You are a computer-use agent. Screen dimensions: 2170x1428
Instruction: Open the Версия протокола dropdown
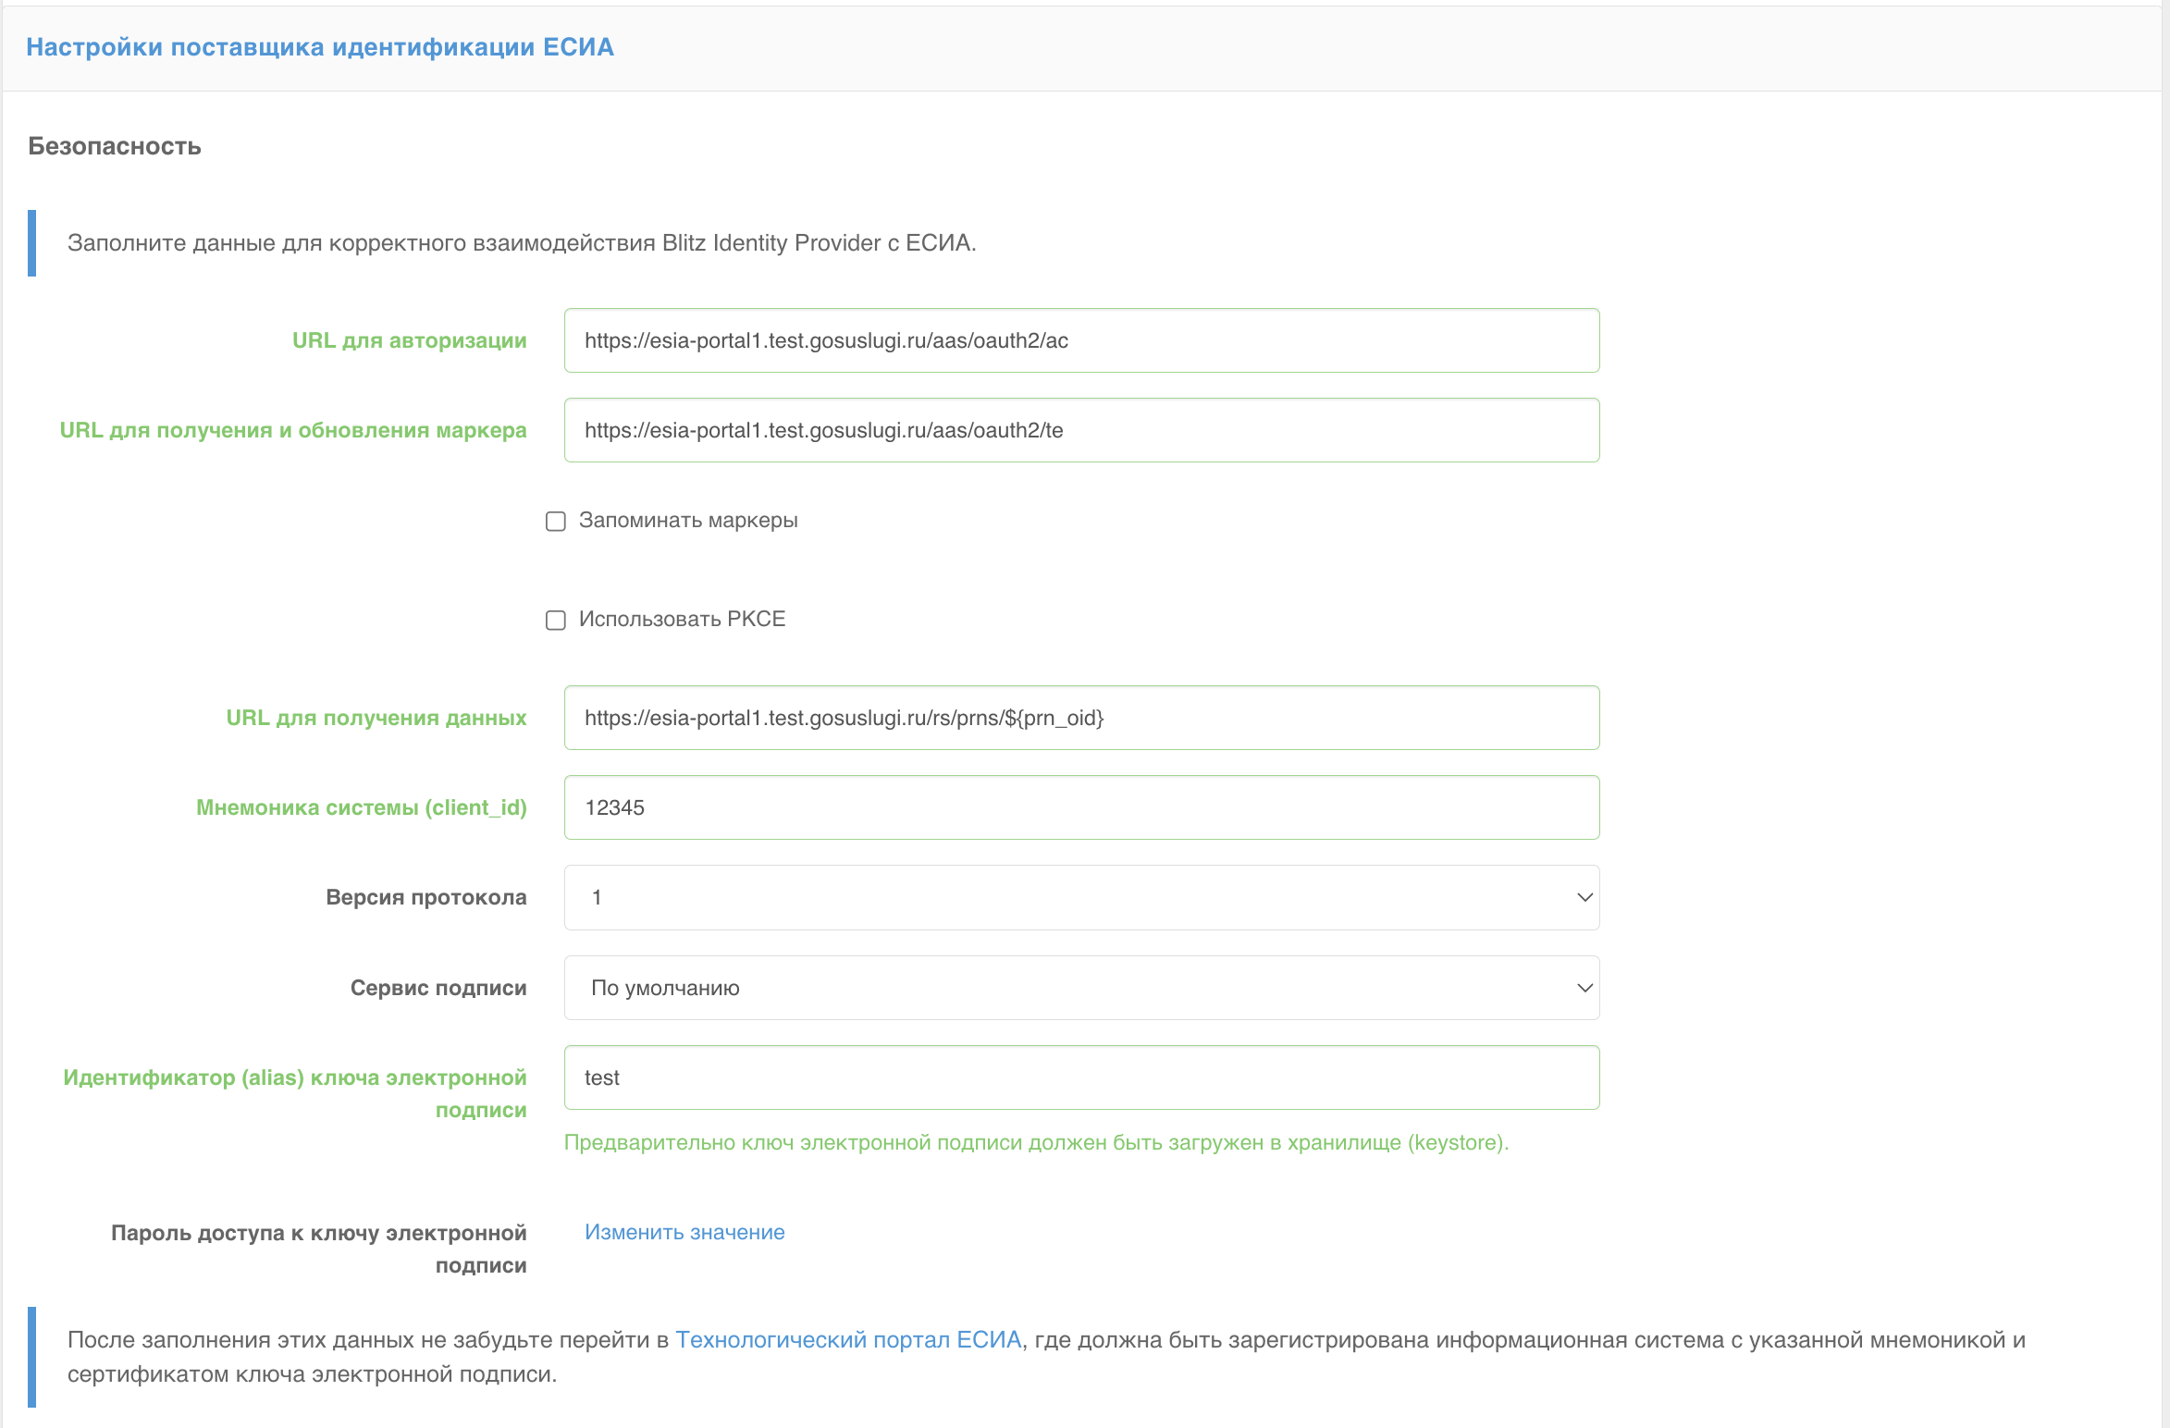point(1080,897)
